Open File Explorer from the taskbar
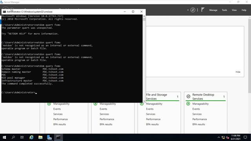The width and height of the screenshot is (251, 141). [40, 137]
